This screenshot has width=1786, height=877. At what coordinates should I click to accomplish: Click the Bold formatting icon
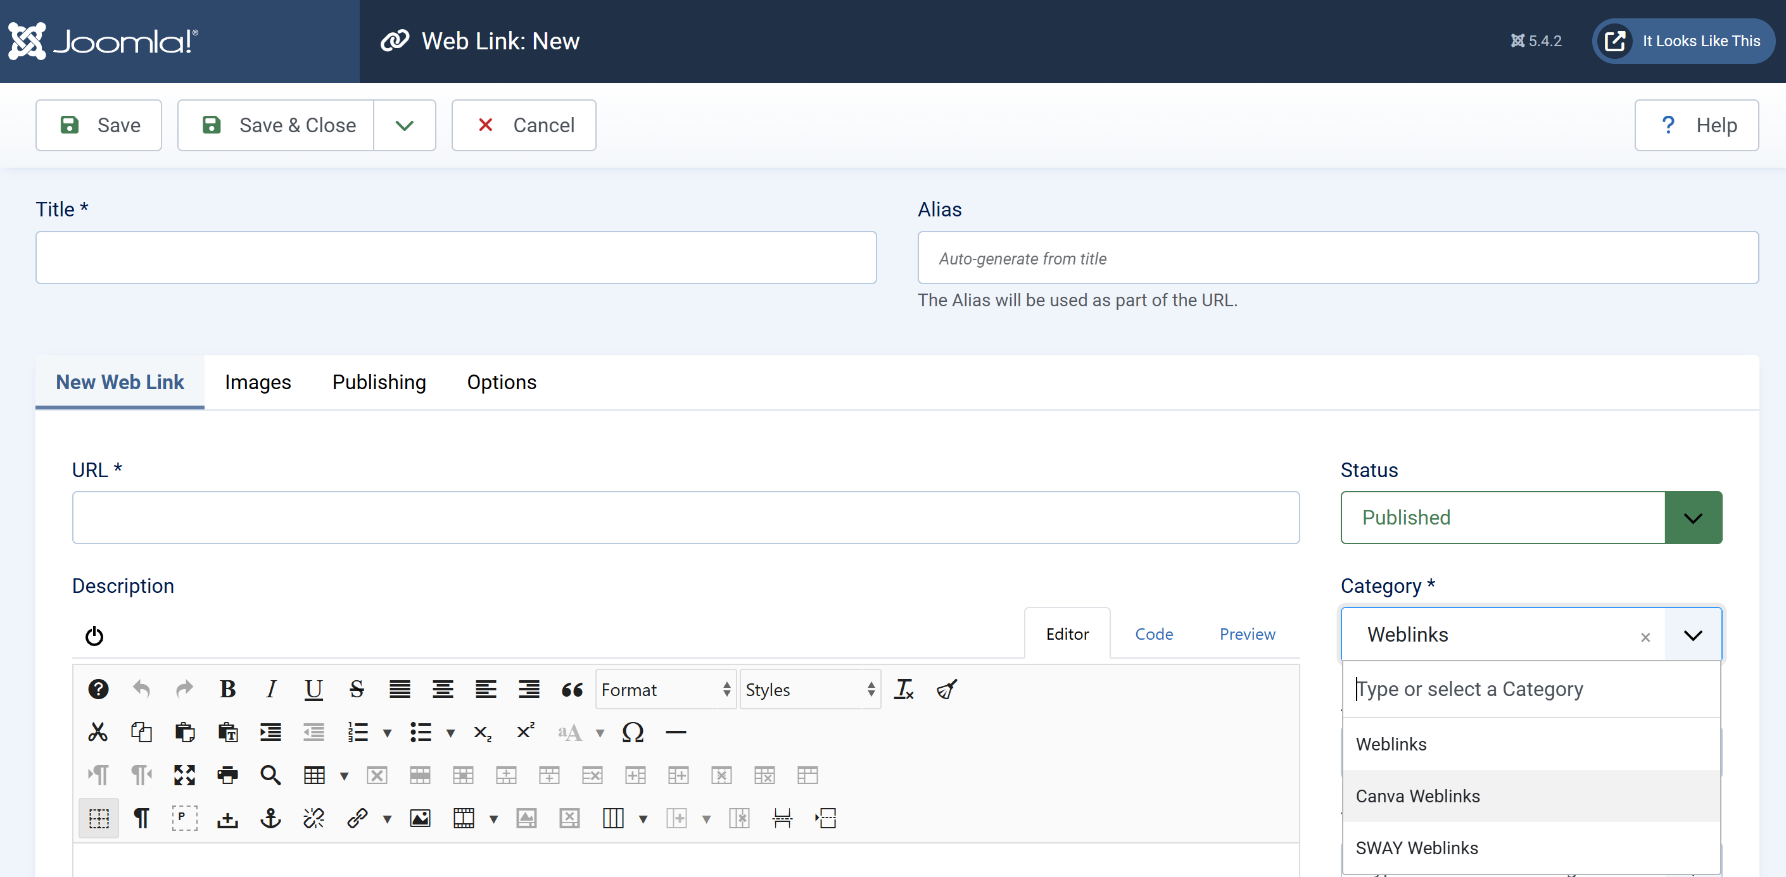tap(227, 689)
